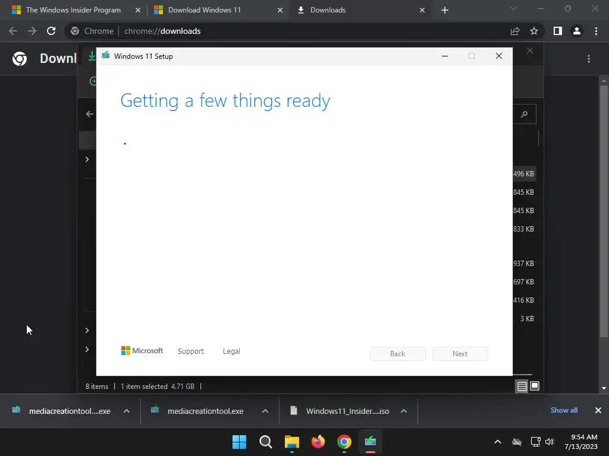Open the Downloads page more actions menu
609x456 pixels.
pyautogui.click(x=589, y=59)
